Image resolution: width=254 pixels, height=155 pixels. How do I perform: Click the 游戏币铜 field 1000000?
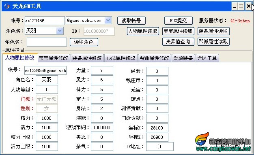(102, 127)
